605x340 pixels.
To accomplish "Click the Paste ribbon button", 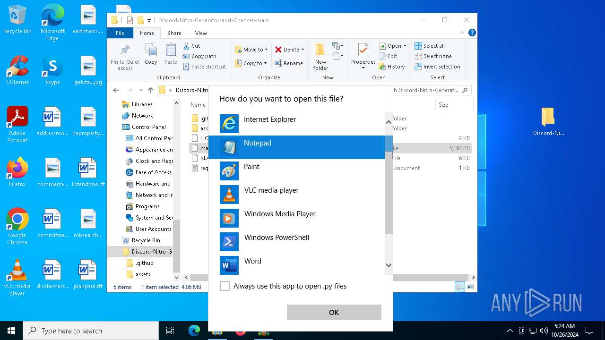I will [171, 53].
